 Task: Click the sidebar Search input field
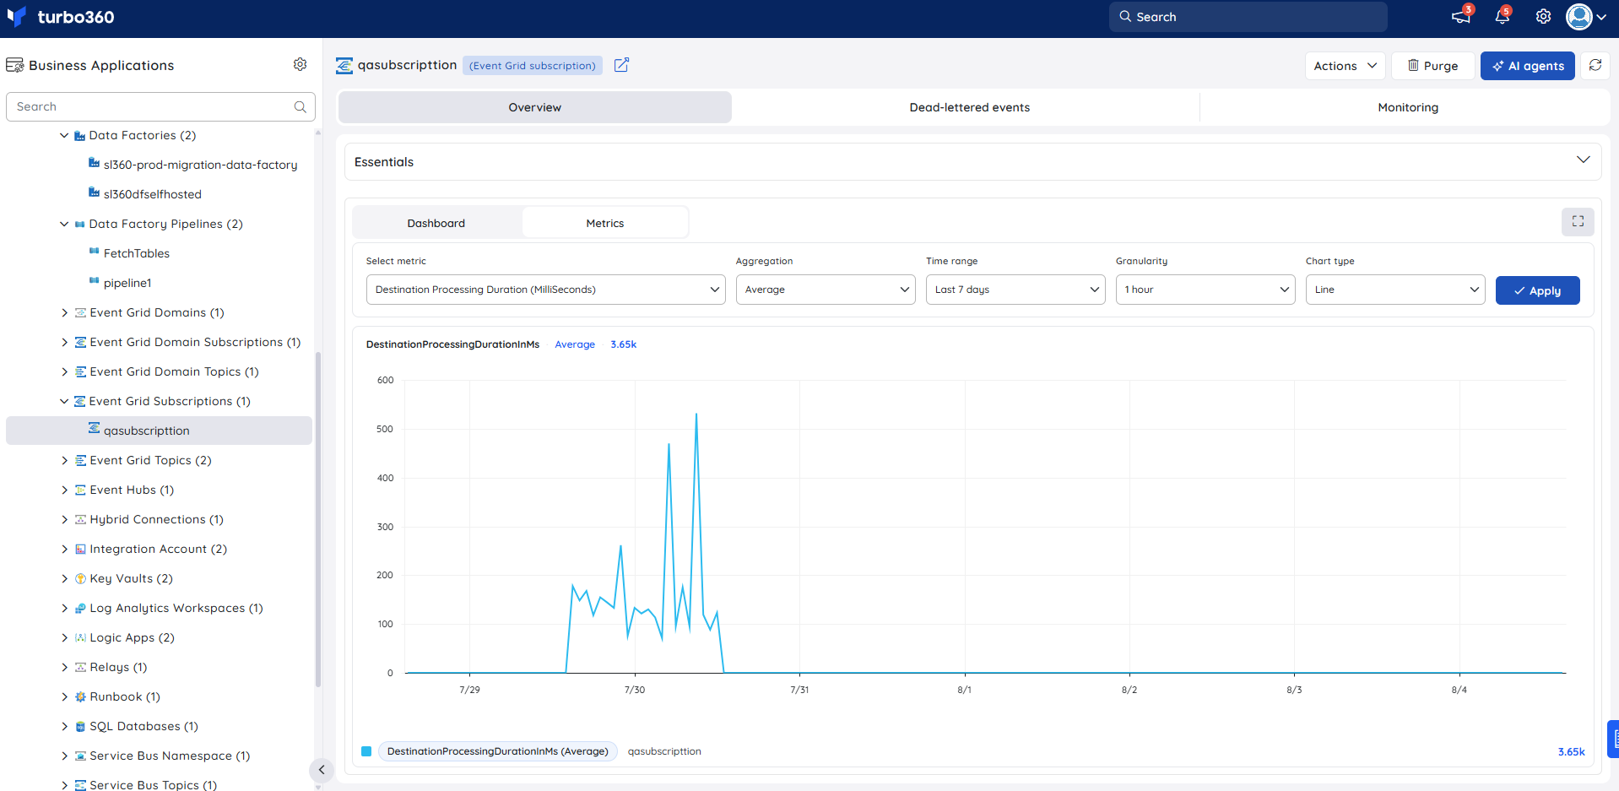(160, 106)
